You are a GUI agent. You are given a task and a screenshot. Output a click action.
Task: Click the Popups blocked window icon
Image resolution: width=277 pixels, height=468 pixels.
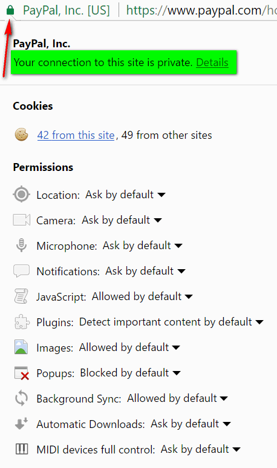22,373
